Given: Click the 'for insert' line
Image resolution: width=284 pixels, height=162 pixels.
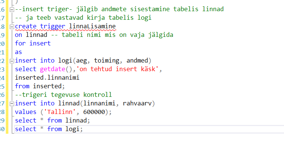Looking at the screenshot, I should pyautogui.click(x=33, y=43).
